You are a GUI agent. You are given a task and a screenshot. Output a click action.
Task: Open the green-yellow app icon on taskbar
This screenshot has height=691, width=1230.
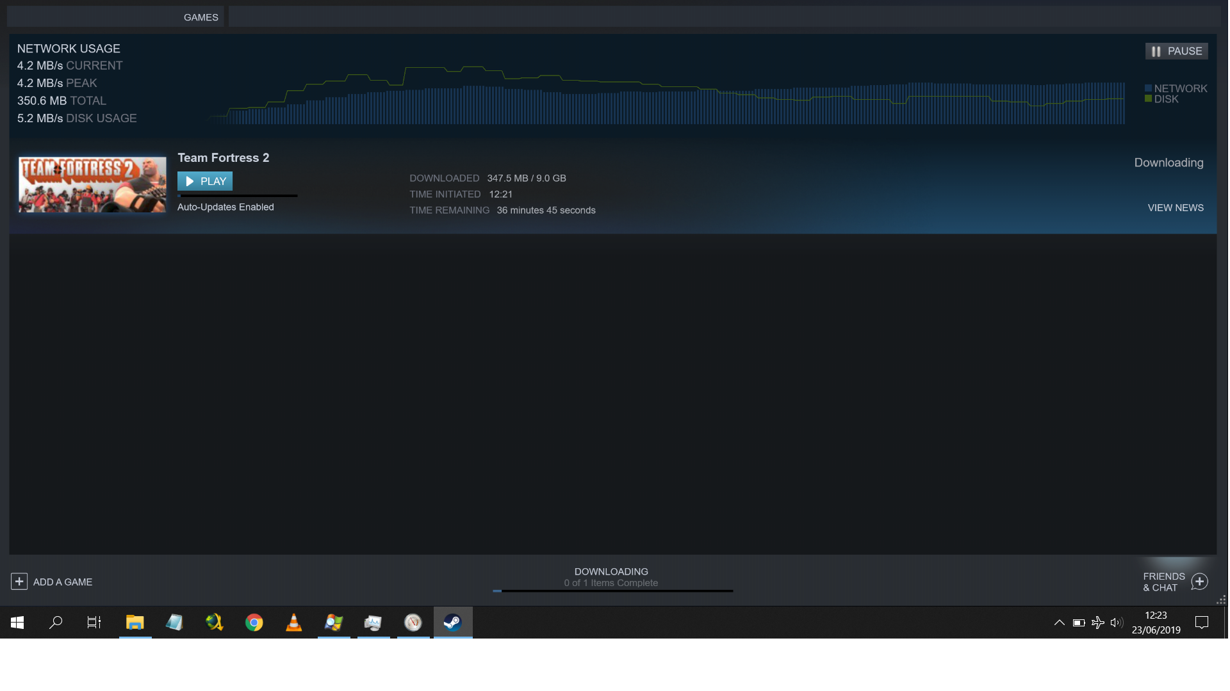click(x=215, y=622)
